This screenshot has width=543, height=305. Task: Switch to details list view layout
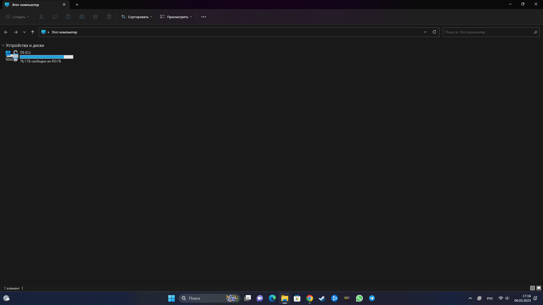[532, 288]
